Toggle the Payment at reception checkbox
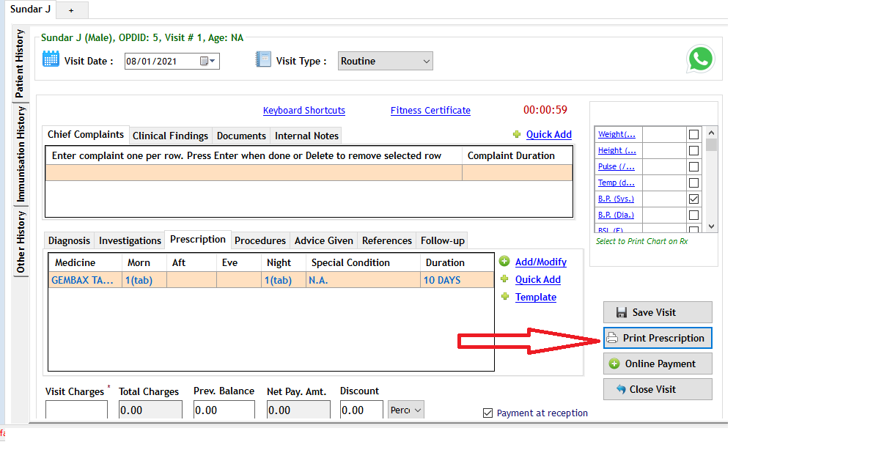The height and width of the screenshot is (450, 876). click(x=487, y=413)
